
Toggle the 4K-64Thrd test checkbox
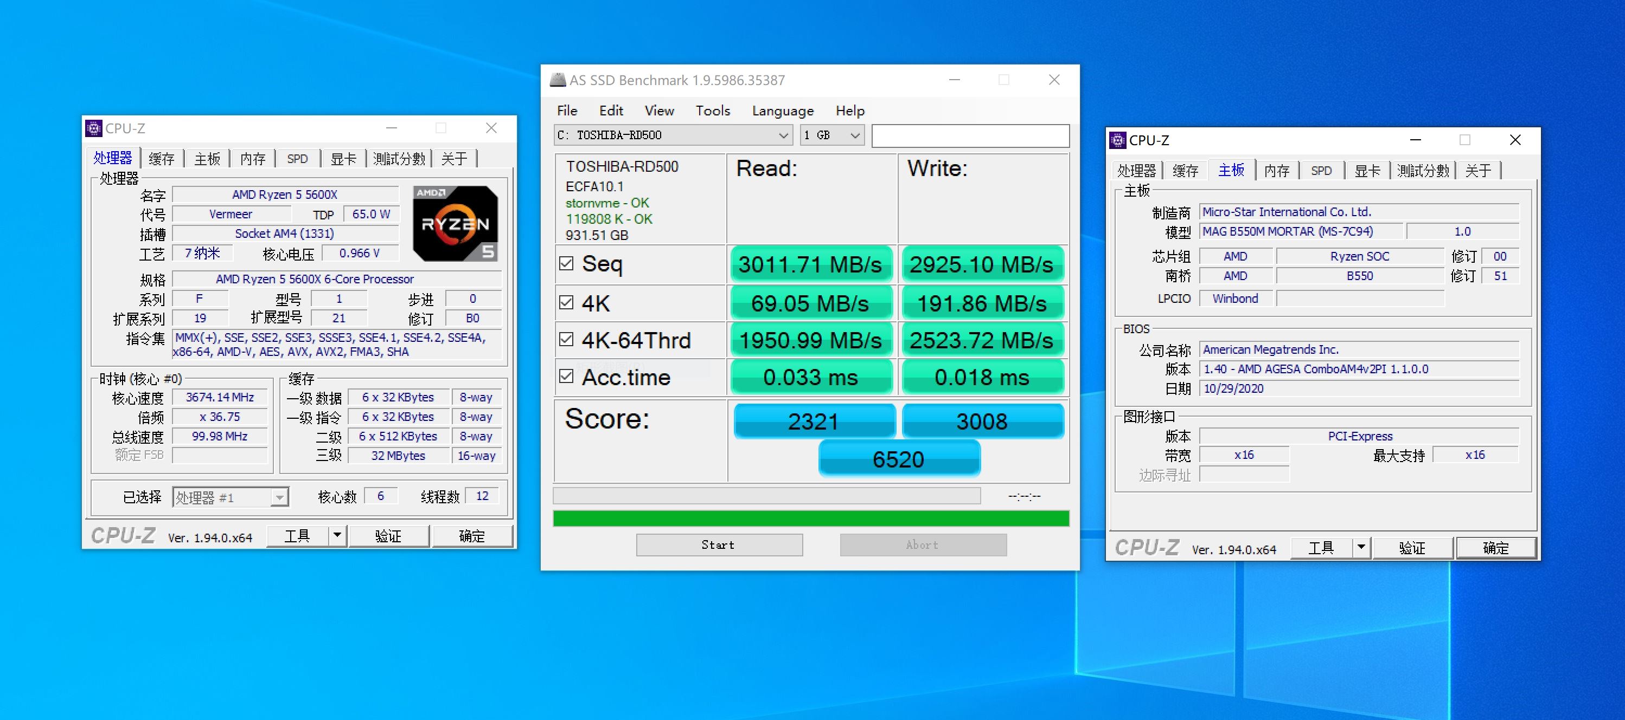click(x=566, y=340)
